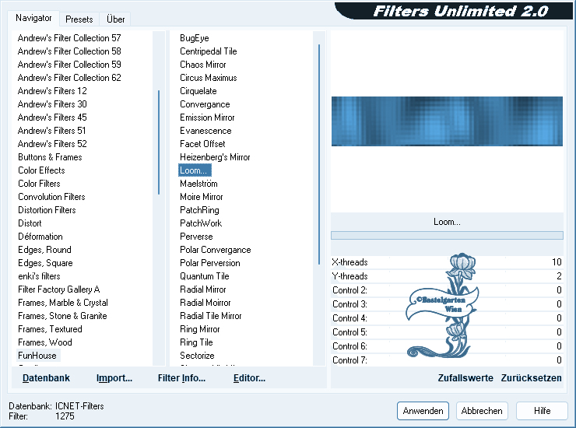Select Andrew's Filter Collection 58
The width and height of the screenshot is (576, 428).
69,51
